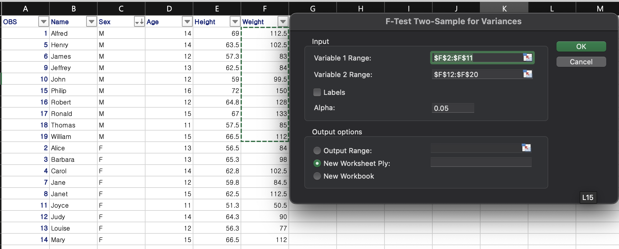Click Joyce's height cell showing 51.3
The height and width of the screenshot is (249, 619).
217,205
